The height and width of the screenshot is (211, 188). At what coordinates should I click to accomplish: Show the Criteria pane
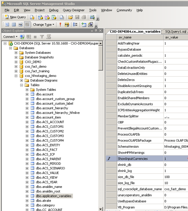14,25
